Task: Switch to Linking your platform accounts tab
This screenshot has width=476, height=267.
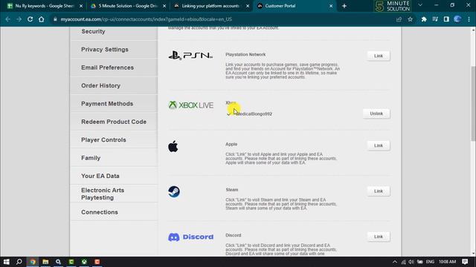Action: [210, 6]
